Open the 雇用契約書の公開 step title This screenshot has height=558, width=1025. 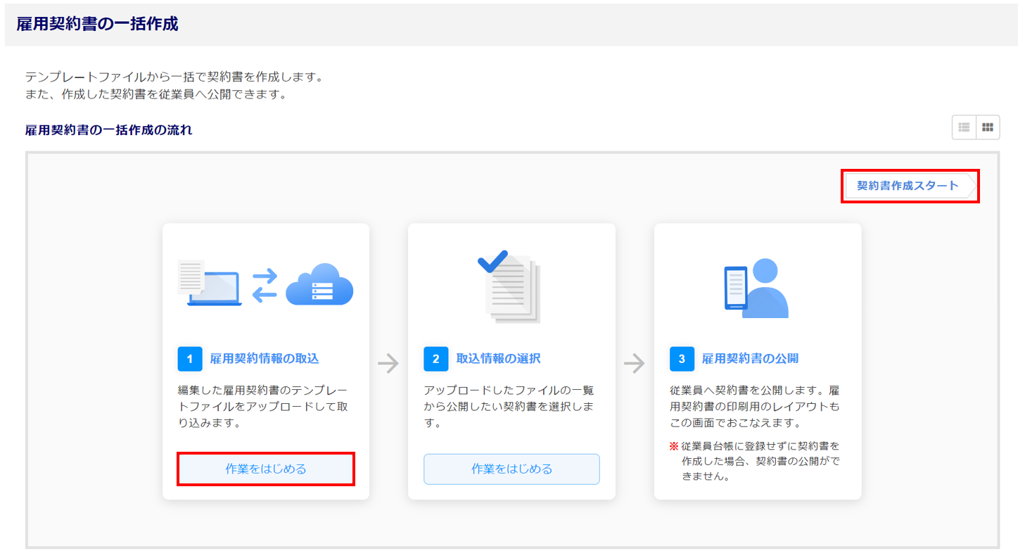(x=750, y=359)
